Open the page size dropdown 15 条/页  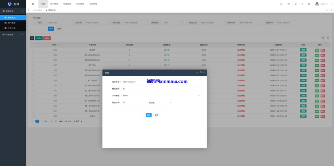coord(78,121)
